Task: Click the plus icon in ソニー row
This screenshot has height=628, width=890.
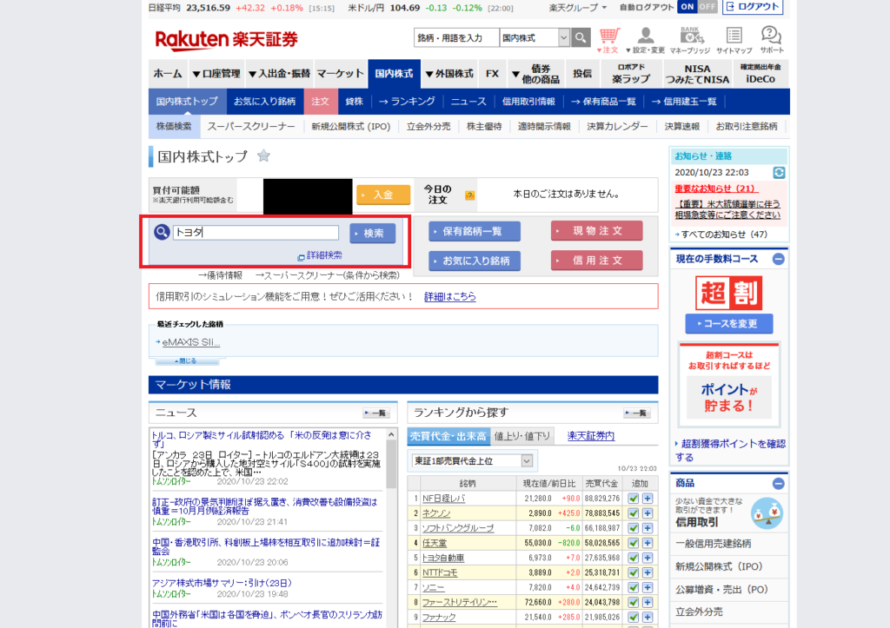Action: 647,587
